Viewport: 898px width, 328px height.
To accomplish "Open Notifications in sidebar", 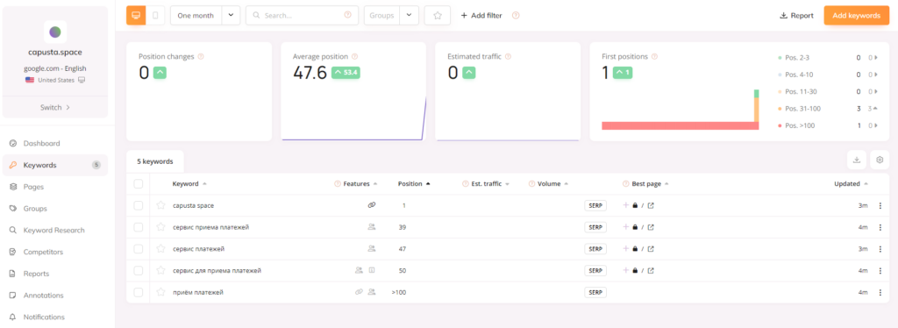I will pyautogui.click(x=55, y=317).
